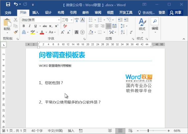Toggle subscript formatting

[51, 26]
